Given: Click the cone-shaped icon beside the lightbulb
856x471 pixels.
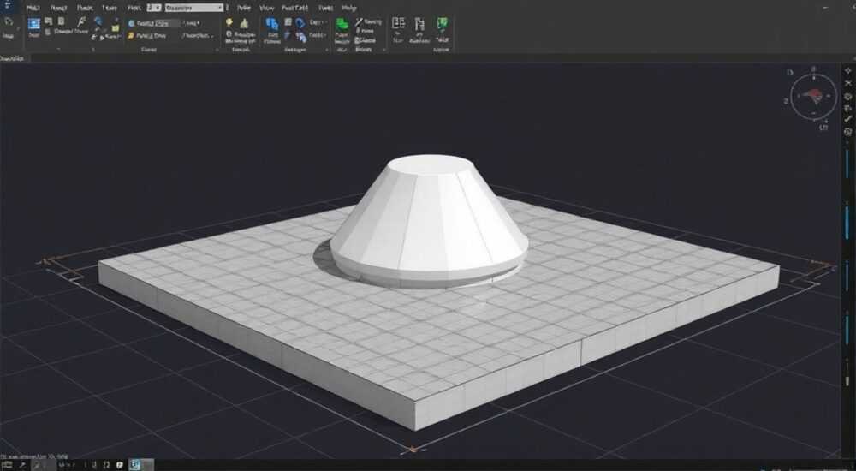Looking at the screenshot, I should tap(244, 23).
